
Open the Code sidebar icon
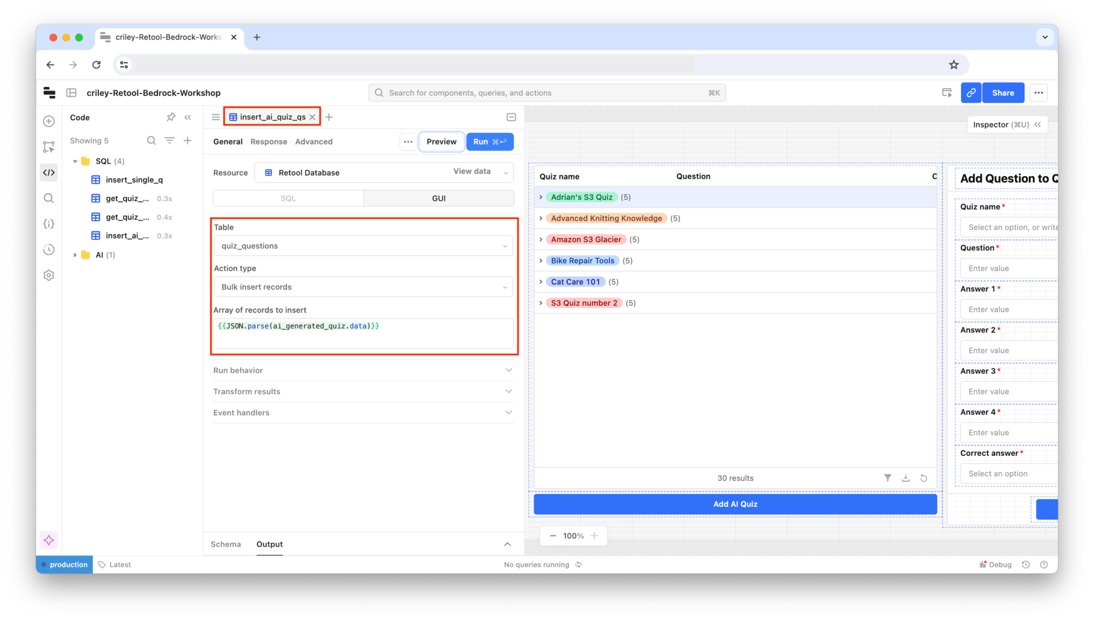[49, 172]
